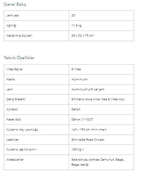Click the Shimano Altus Arka vites text
This screenshot has width=142, height=176.
89,99
